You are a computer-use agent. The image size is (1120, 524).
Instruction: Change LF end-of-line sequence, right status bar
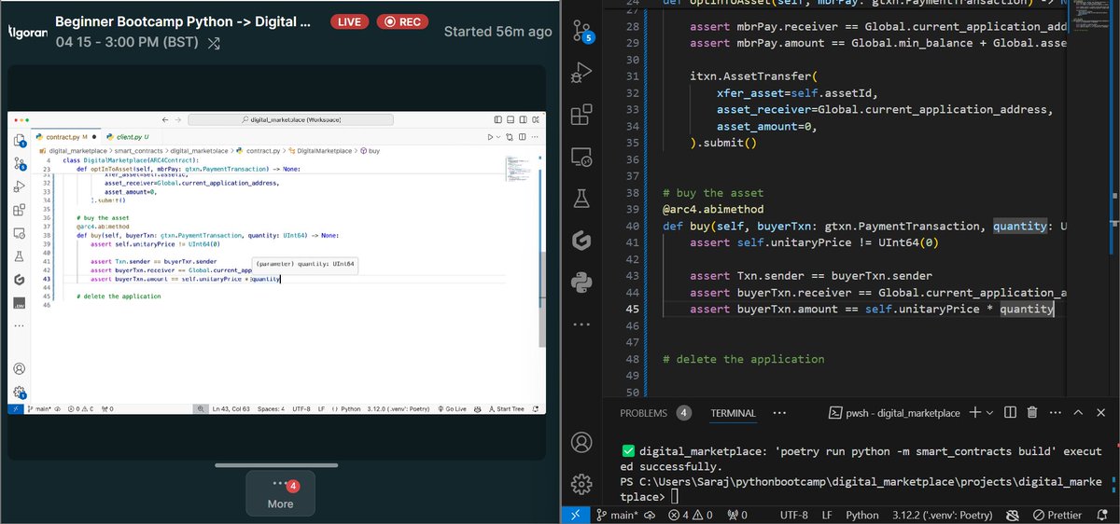tap(827, 515)
